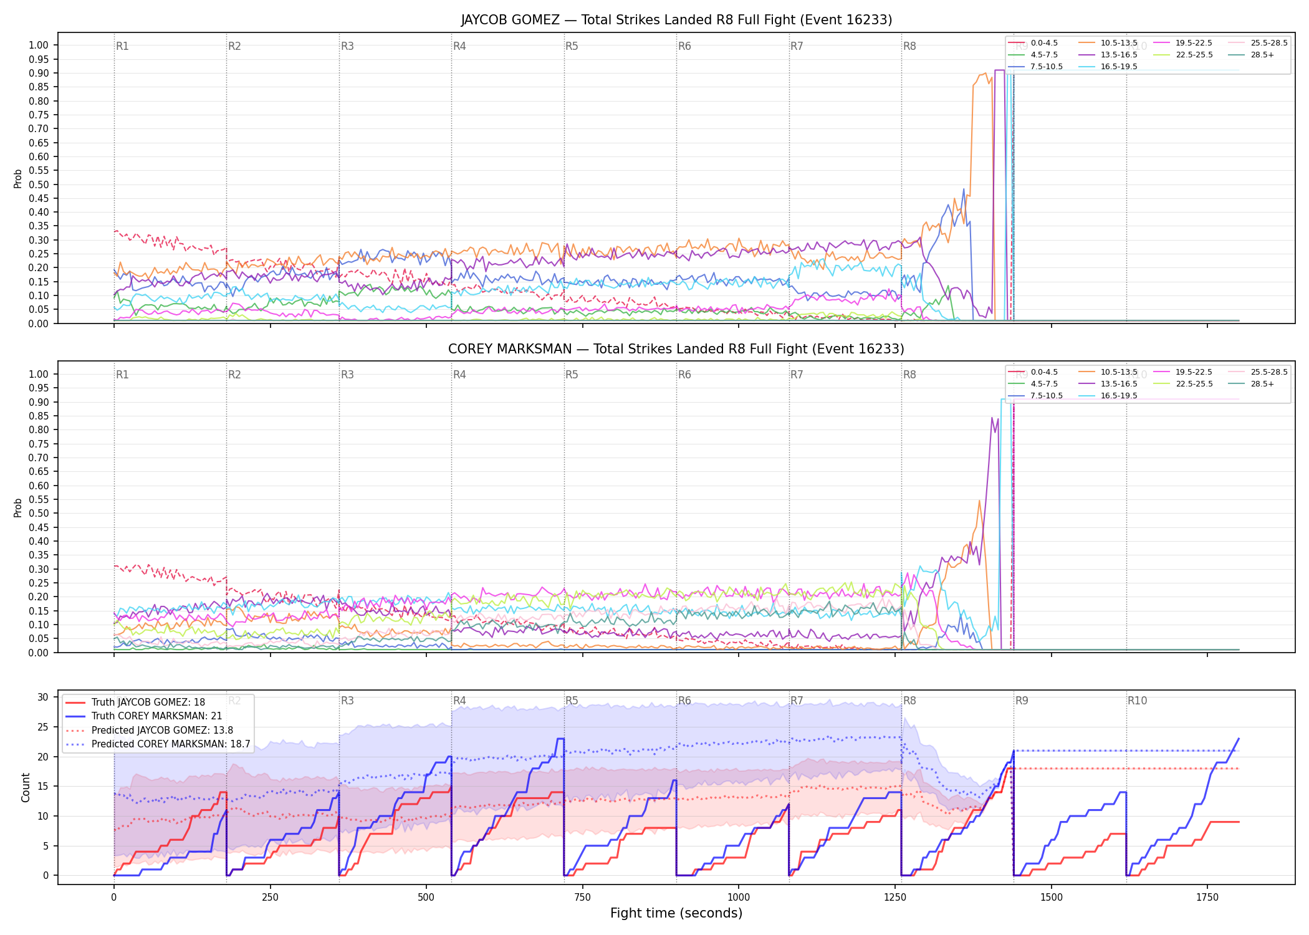Image resolution: width=1309 pixels, height=935 pixels.
Task: Click the R6 round marker in middle chart
Action: click(684, 375)
